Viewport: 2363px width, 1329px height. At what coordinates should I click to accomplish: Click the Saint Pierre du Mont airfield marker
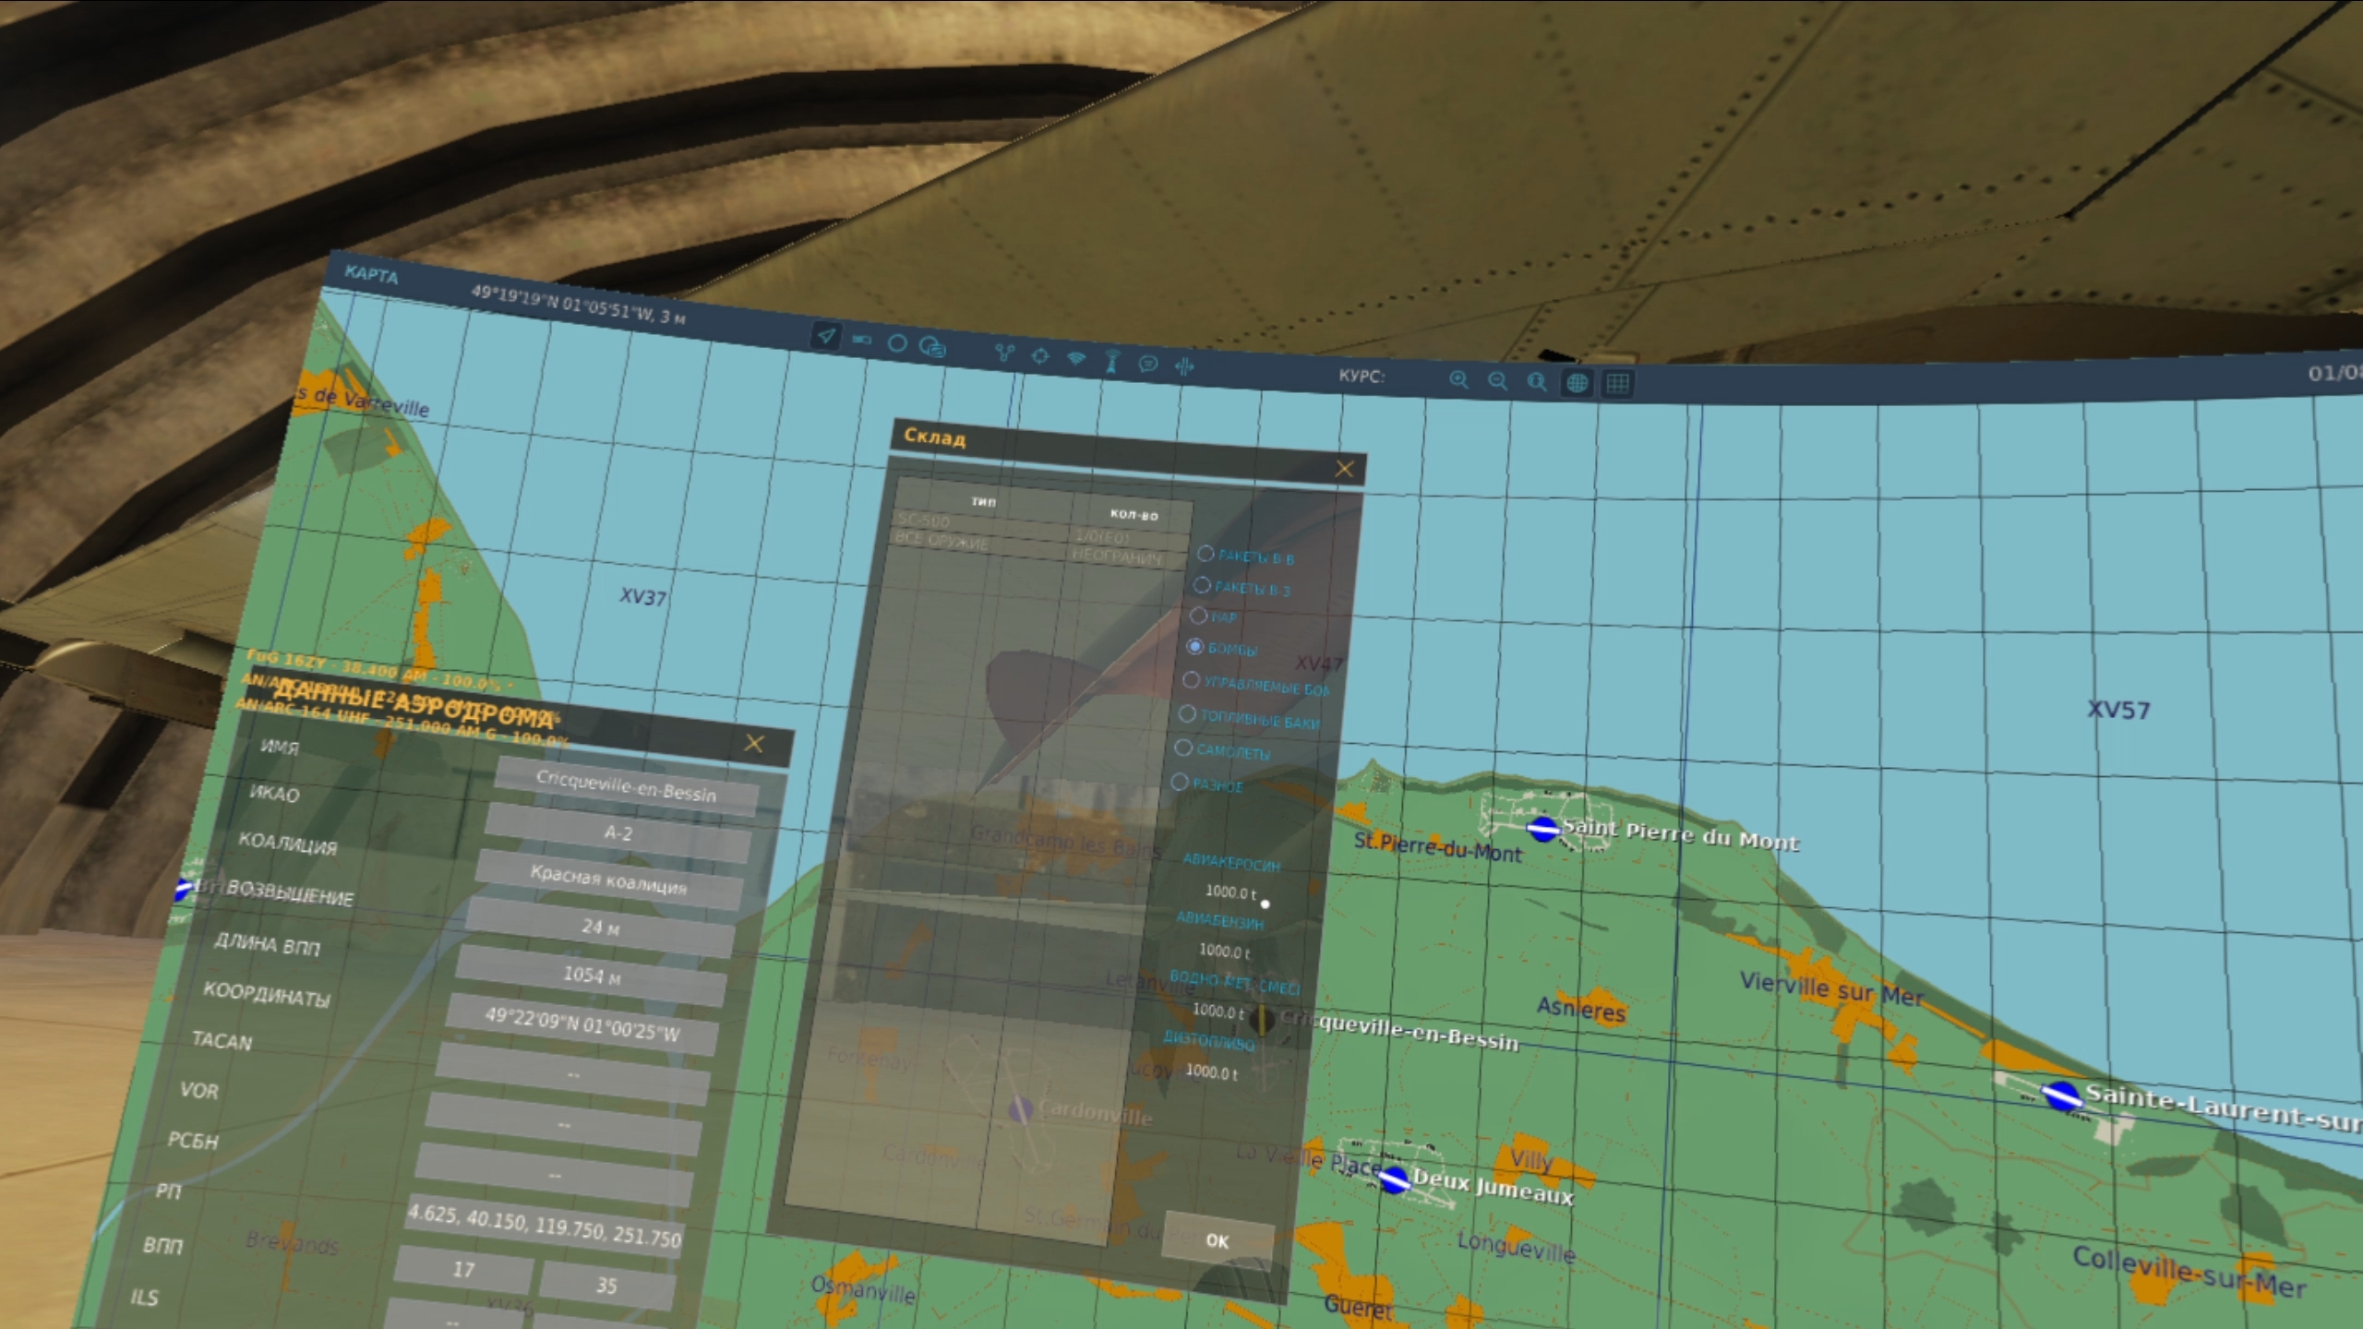pos(1542,828)
